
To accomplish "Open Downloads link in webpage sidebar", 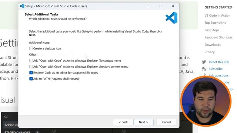I will [x=213, y=45].
